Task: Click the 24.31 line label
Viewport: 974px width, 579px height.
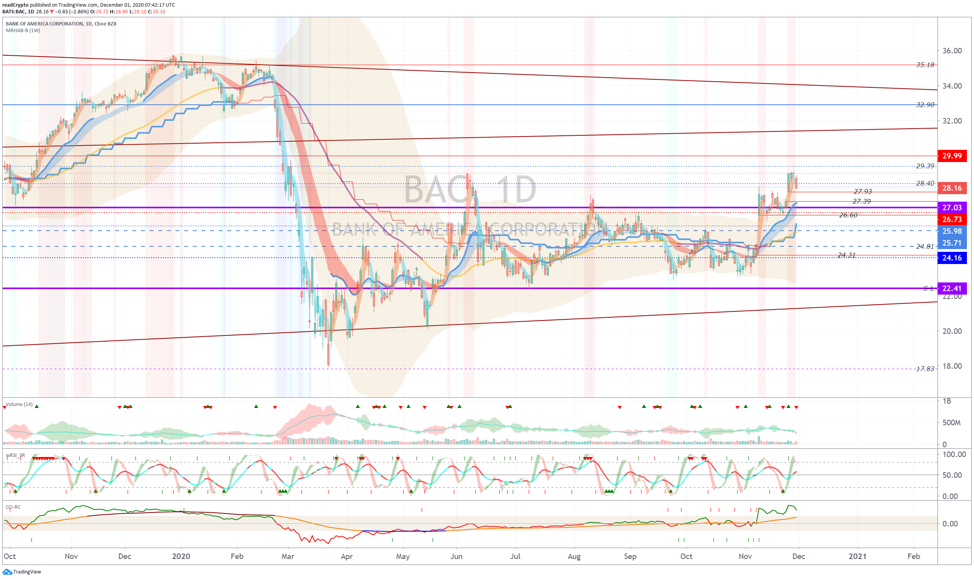Action: coord(846,255)
